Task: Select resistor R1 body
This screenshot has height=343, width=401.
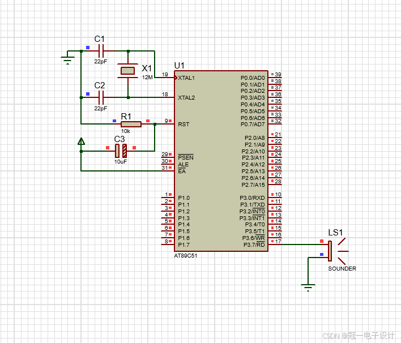Action: click(x=131, y=124)
